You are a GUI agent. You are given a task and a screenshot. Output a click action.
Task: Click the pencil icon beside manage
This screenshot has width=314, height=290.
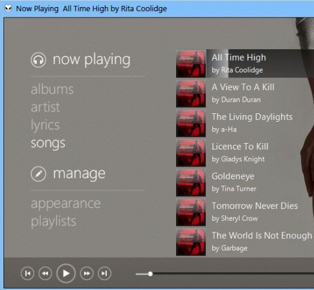point(38,174)
